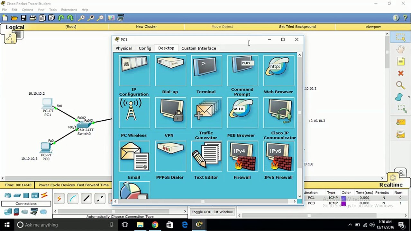Switch to the Logical workspace view
The width and height of the screenshot is (411, 231).
click(x=15, y=27)
